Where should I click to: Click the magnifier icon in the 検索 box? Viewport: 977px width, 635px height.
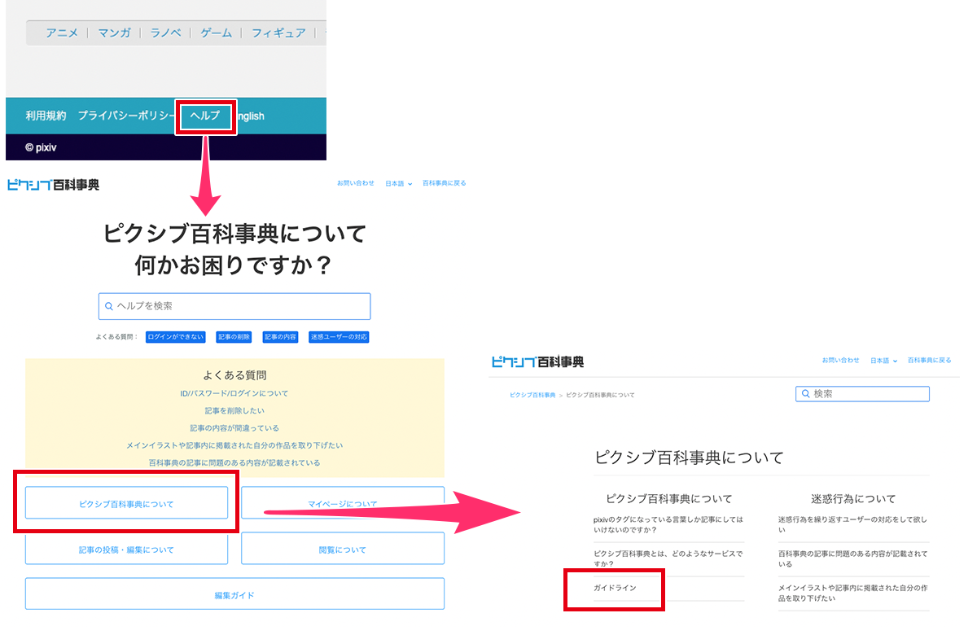point(805,394)
